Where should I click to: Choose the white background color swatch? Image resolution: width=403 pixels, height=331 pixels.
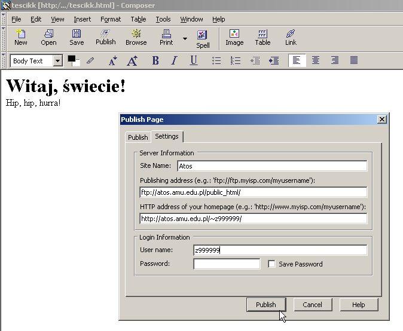77,63
